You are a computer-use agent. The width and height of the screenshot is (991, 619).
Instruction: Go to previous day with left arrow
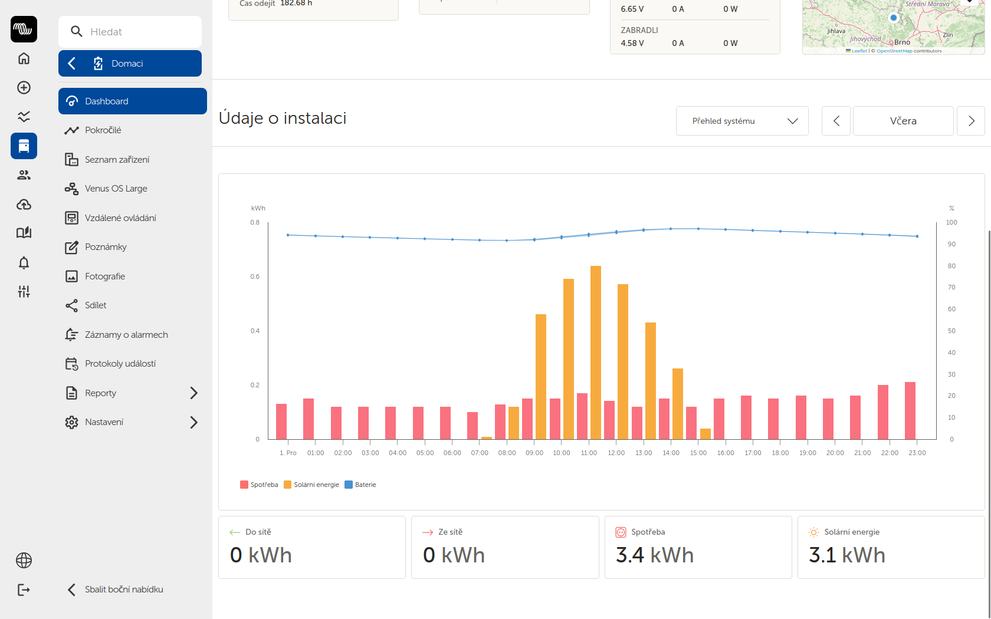coord(836,121)
